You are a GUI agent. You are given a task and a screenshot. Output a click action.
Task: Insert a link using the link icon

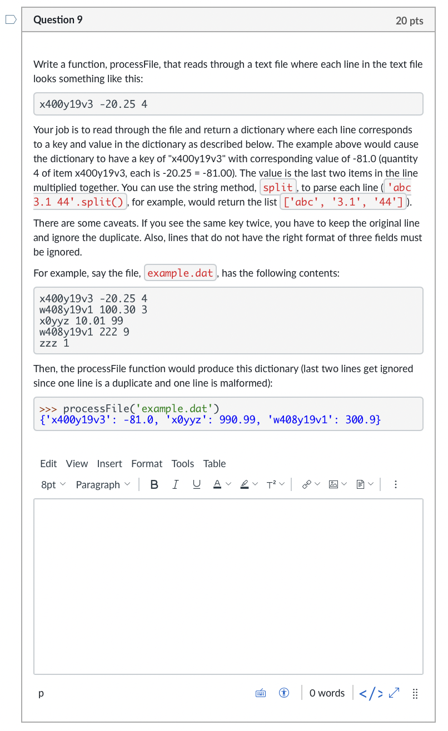point(307,484)
